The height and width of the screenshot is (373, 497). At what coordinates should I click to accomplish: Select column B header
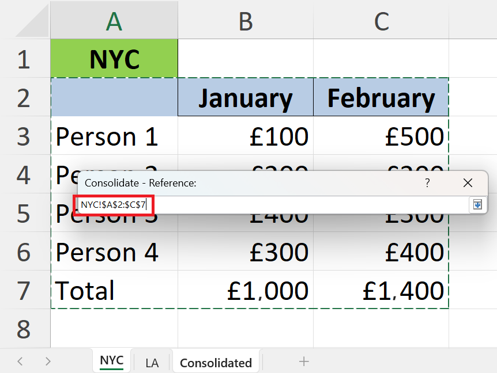(246, 21)
